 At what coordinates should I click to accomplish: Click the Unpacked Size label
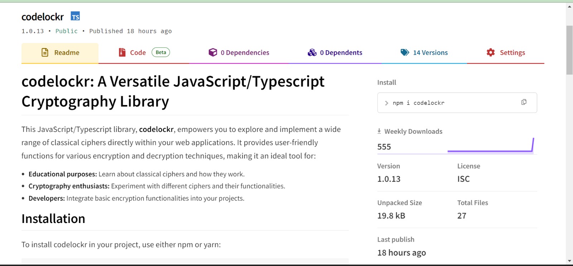[400, 203]
